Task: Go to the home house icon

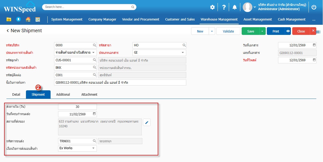Action: (28, 19)
